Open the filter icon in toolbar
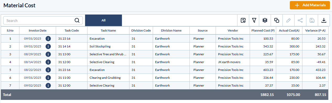The image size is (332, 103). click(254, 20)
